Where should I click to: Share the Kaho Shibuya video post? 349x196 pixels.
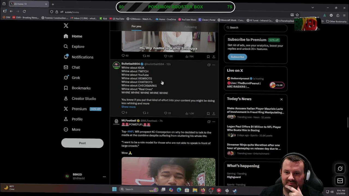click(x=213, y=57)
